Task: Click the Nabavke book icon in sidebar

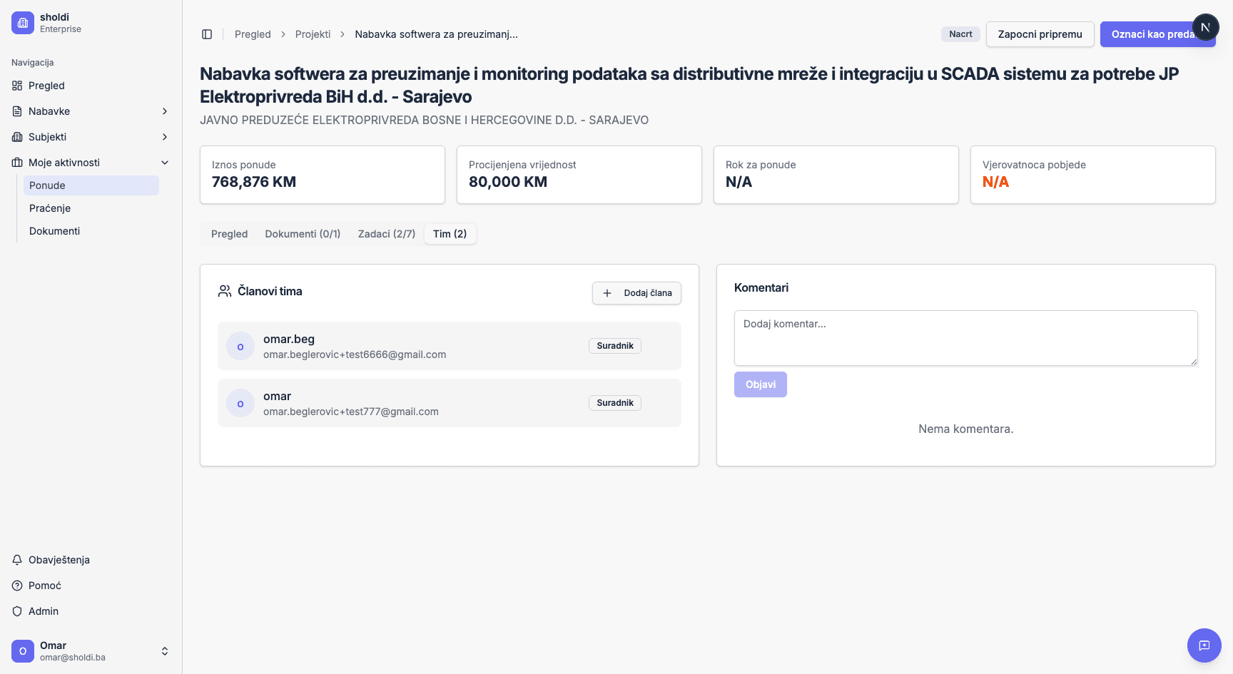Action: click(17, 111)
